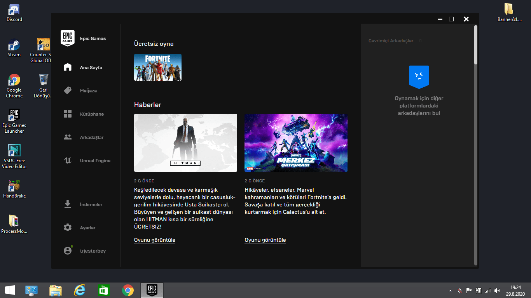Click the Epic Games Launcher taskbar button
Image resolution: width=531 pixels, height=298 pixels.
(x=152, y=290)
